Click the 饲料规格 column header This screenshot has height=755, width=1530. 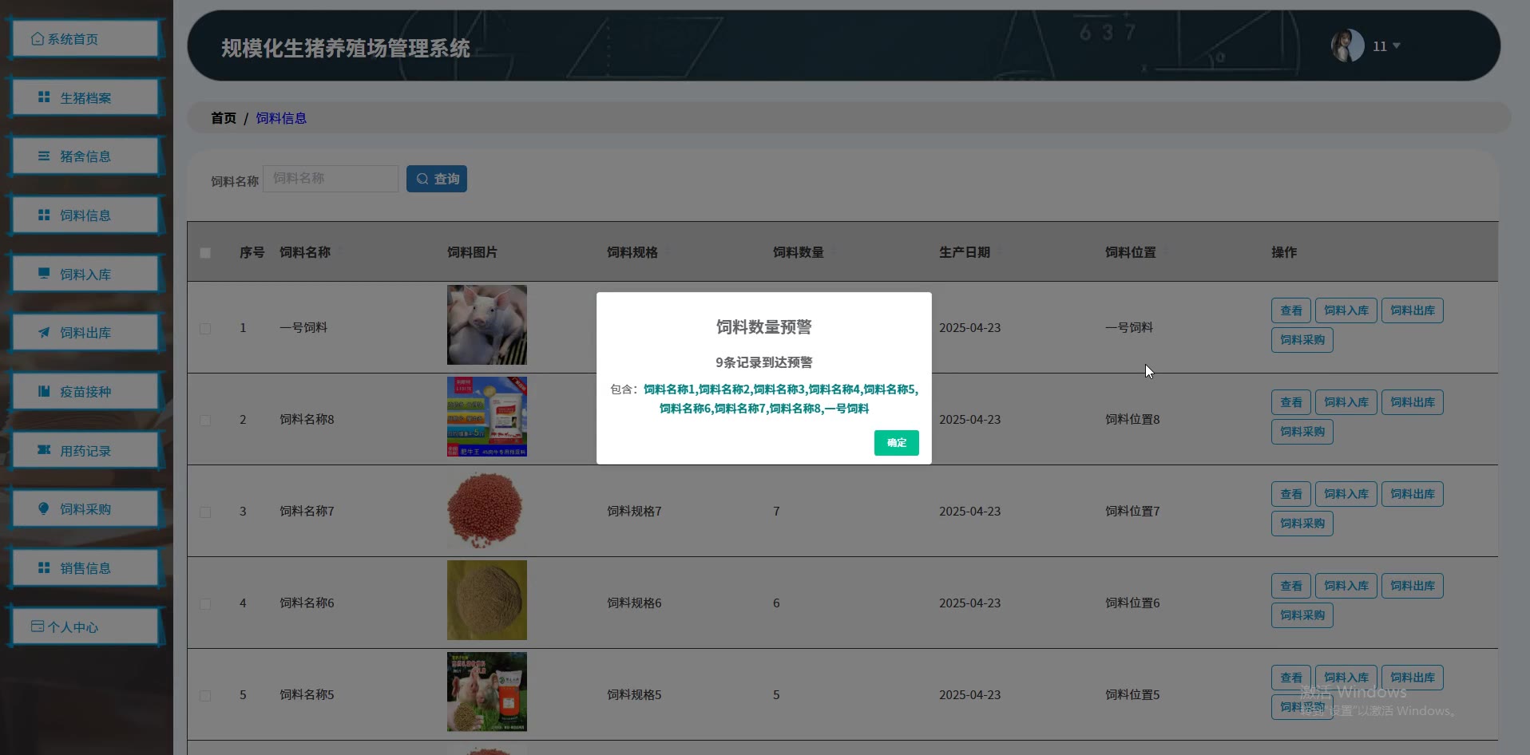(x=632, y=252)
